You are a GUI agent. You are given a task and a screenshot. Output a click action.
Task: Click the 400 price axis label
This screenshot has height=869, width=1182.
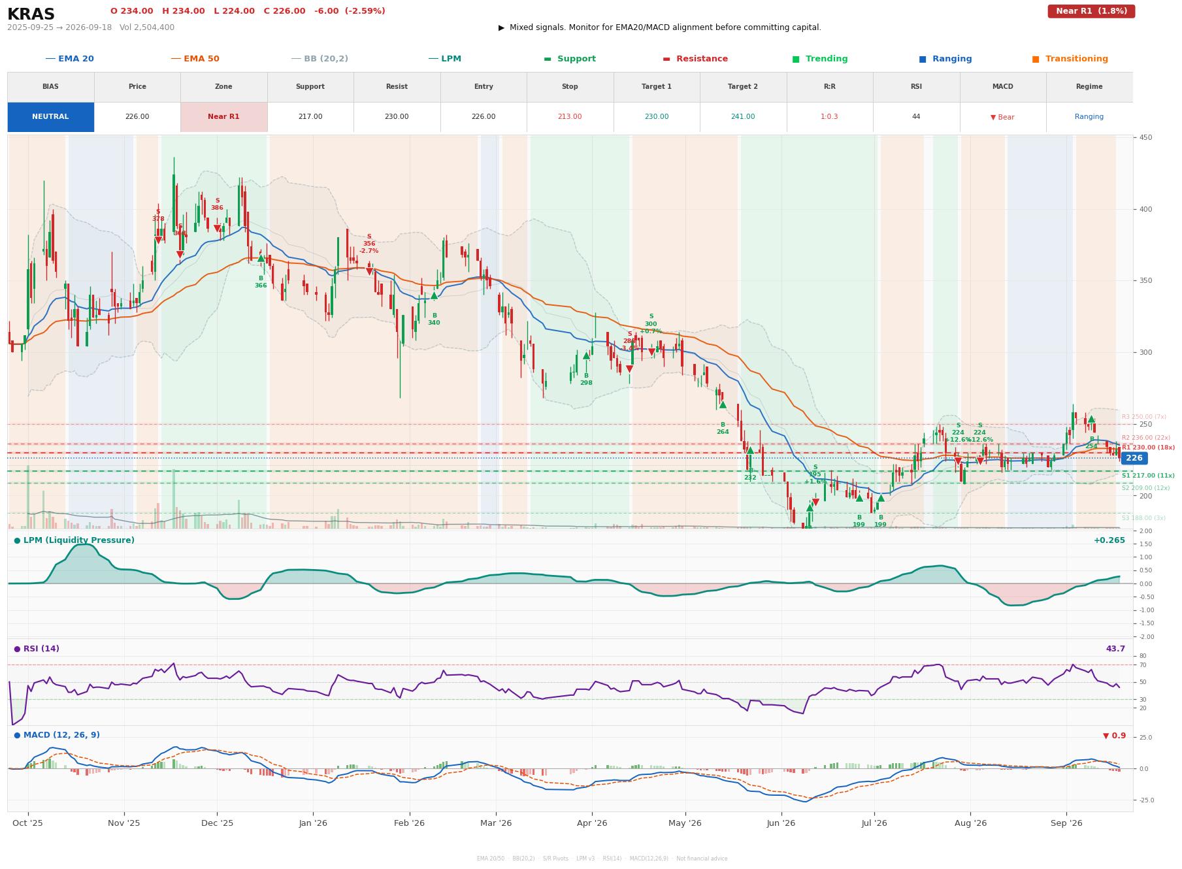(x=1146, y=210)
